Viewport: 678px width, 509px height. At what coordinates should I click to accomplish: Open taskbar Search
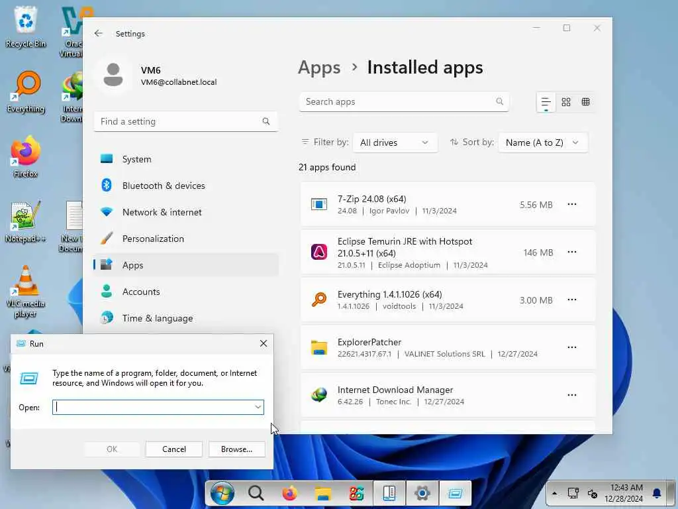(x=256, y=493)
